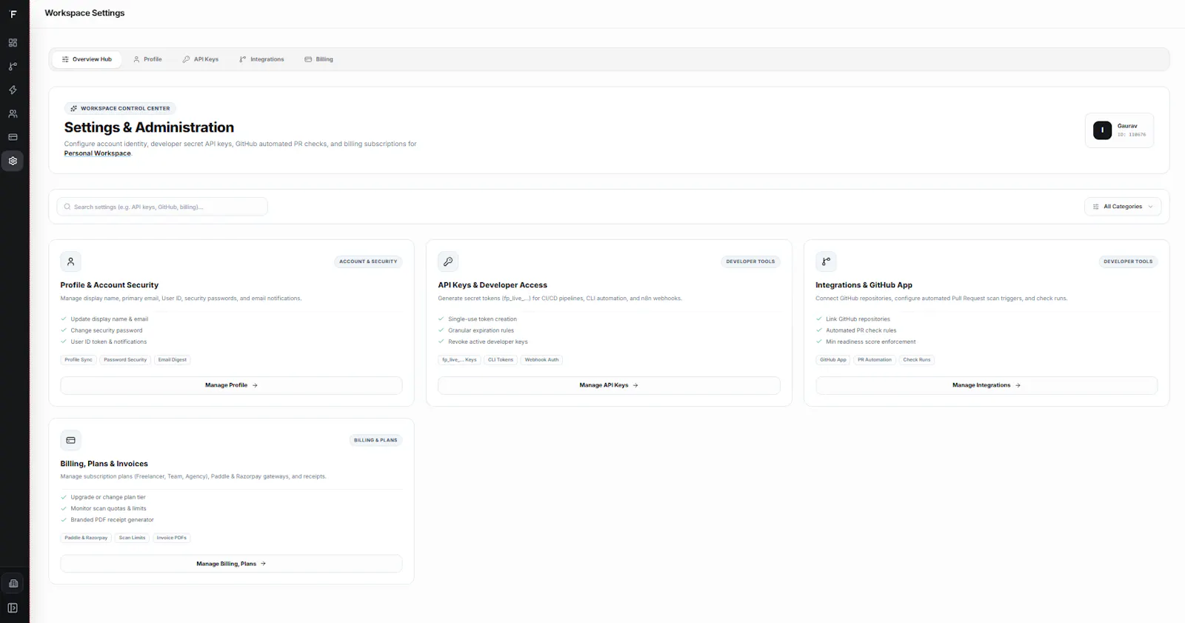Click the magnifier icon in the search box
Viewport: 1185px width, 623px height.
click(x=67, y=207)
